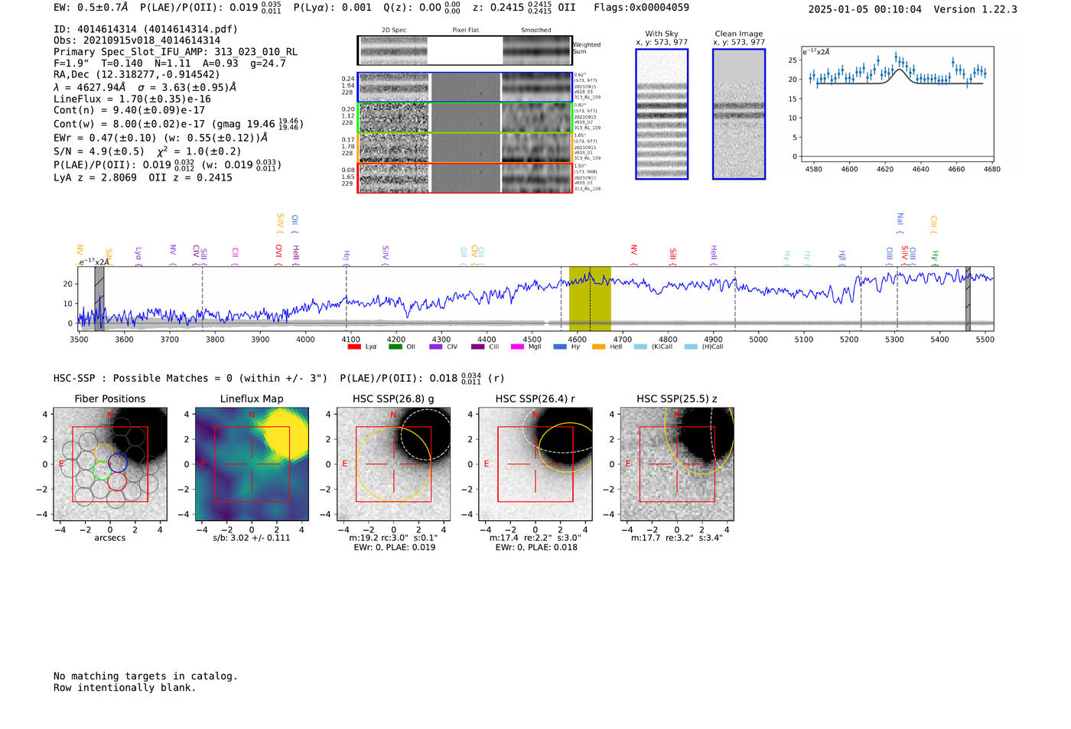Click the Cont(w) gmag line
This screenshot has height=729, width=1071.
[178, 123]
